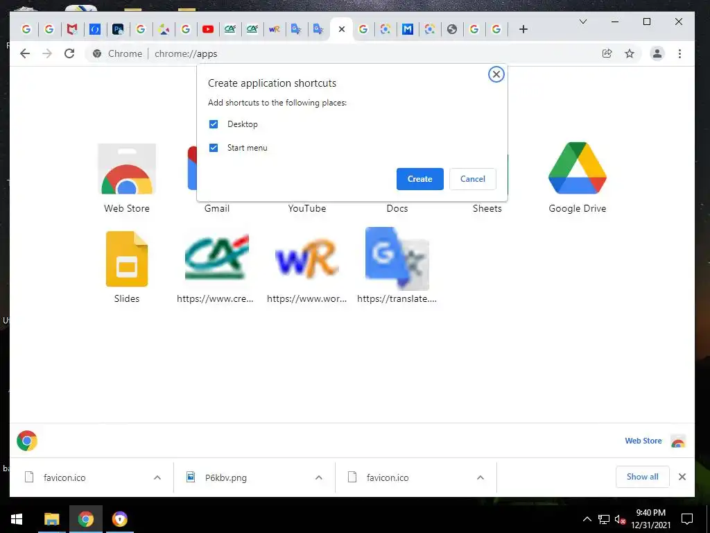Open the Windows Start menu

click(x=17, y=519)
